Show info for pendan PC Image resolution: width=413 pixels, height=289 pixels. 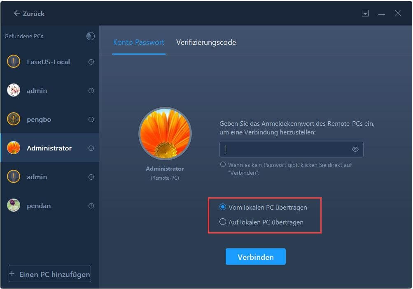point(91,206)
